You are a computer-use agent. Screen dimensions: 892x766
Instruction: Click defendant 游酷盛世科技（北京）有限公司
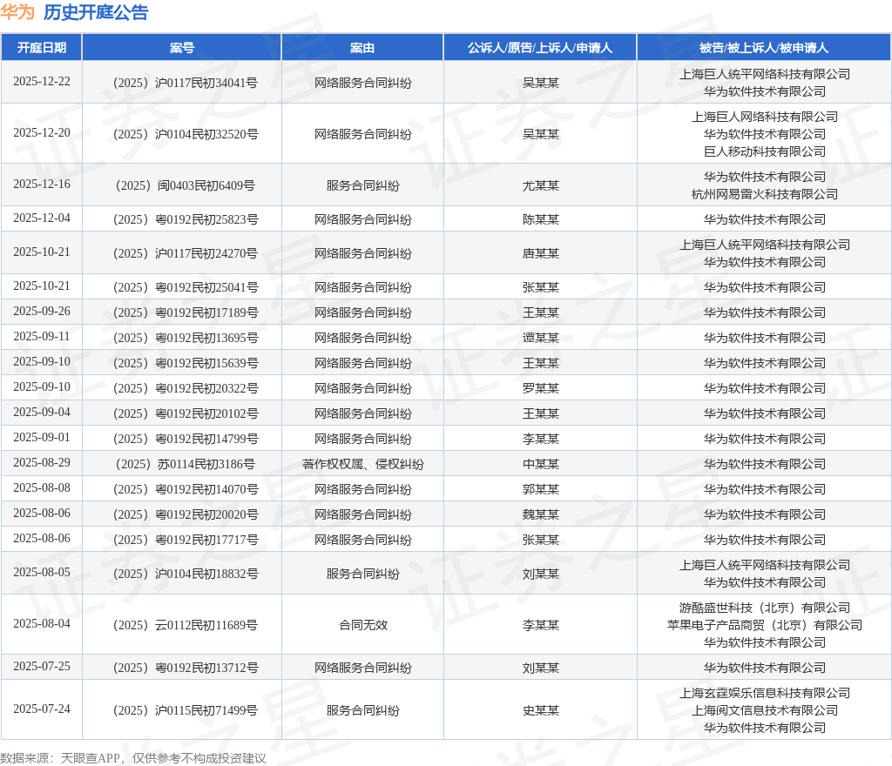(x=765, y=608)
